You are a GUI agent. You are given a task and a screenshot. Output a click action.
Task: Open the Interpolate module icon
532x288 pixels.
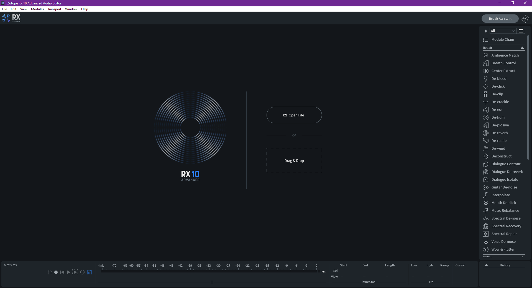click(486, 195)
